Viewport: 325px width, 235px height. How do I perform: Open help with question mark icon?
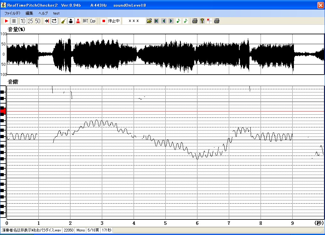(x=202, y=21)
